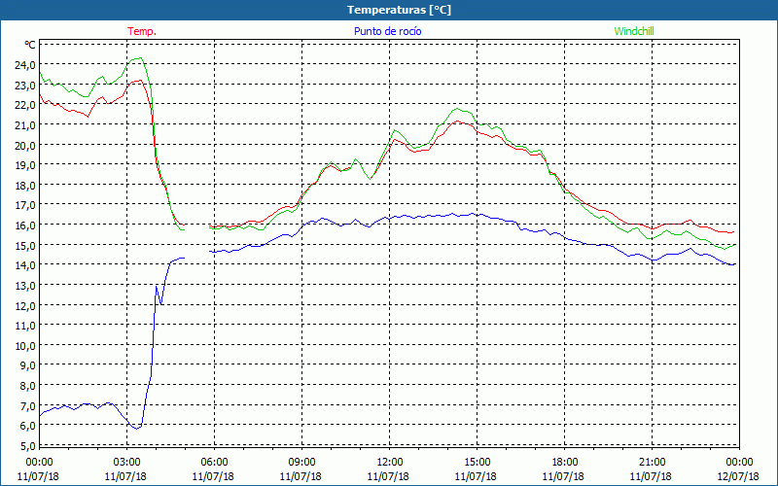Click the '10,0' y-axis value
Screen dimensions: 778x486
pos(26,346)
